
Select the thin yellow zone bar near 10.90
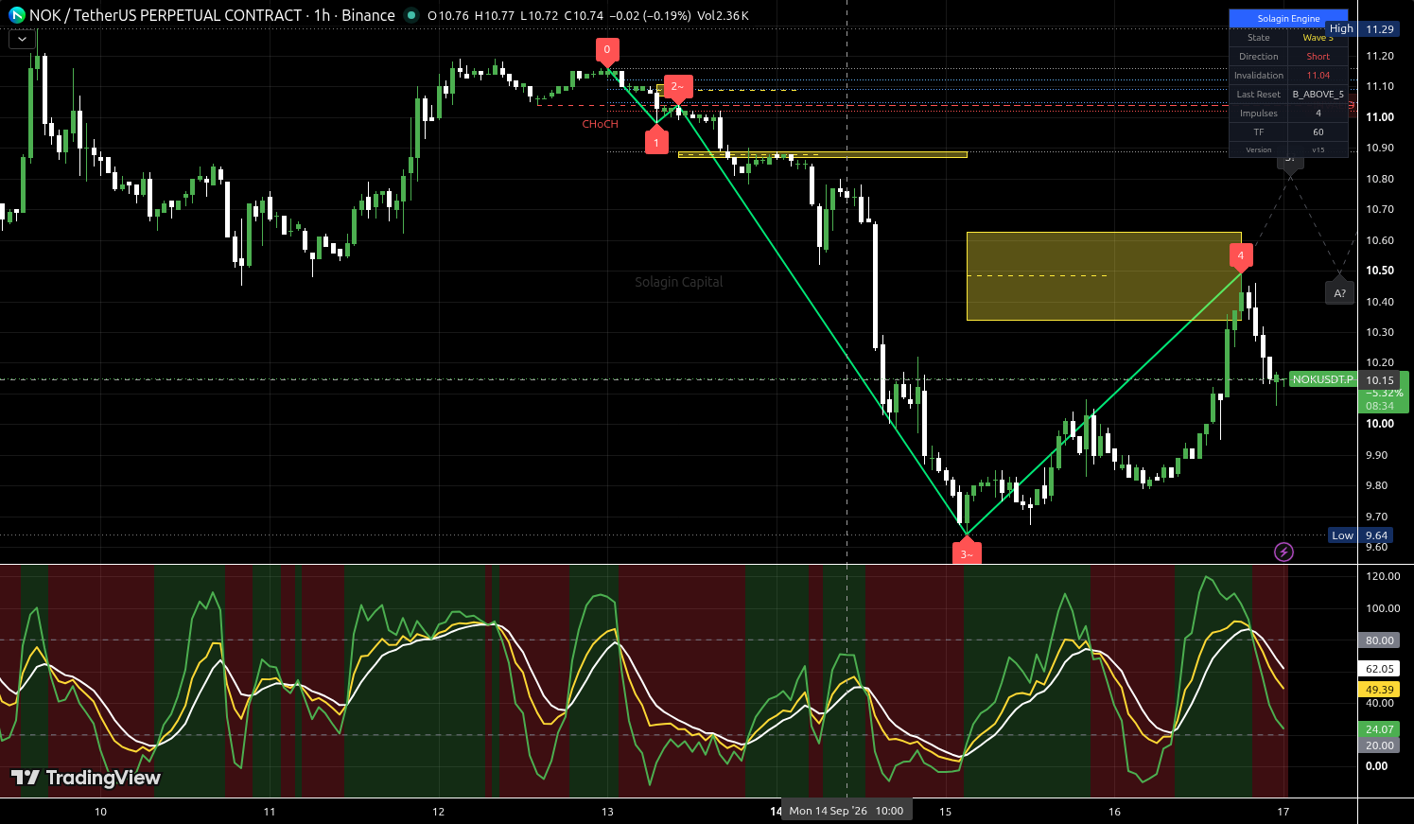823,154
